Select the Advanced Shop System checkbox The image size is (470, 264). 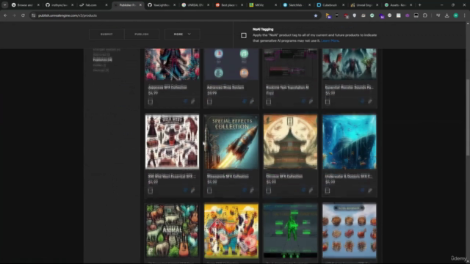click(x=209, y=102)
